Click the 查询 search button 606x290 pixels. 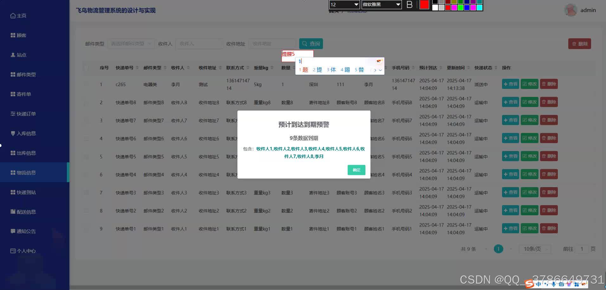[x=311, y=44]
